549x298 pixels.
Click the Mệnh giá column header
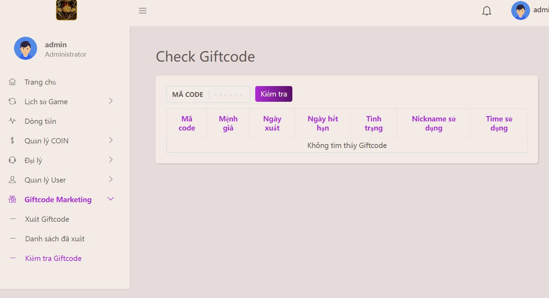tap(228, 123)
